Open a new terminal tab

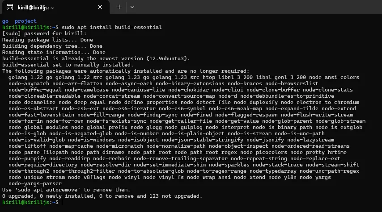tap(119, 7)
